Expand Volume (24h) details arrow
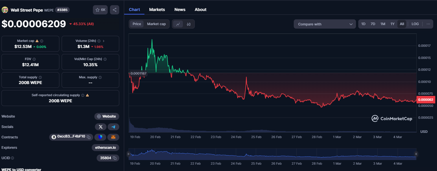Image resolution: width=437 pixels, height=171 pixels. tap(104, 41)
